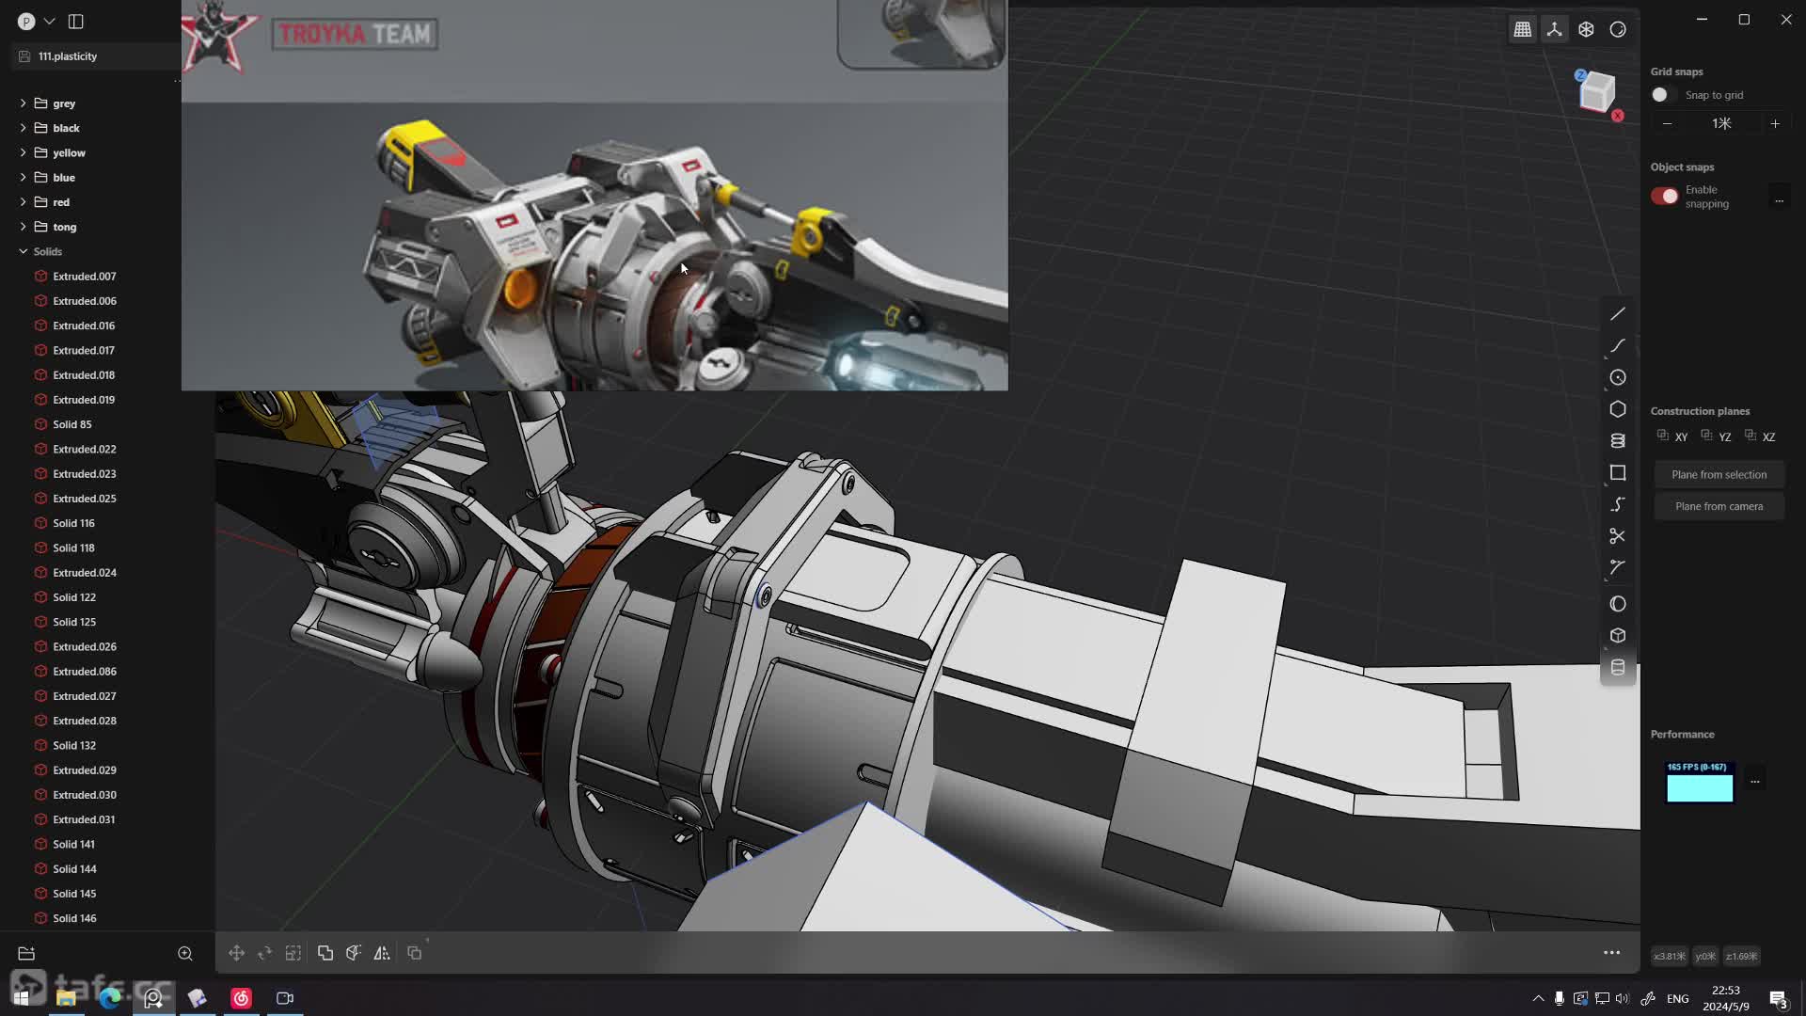
Task: Activate the Duplicate command icon
Action: click(415, 953)
